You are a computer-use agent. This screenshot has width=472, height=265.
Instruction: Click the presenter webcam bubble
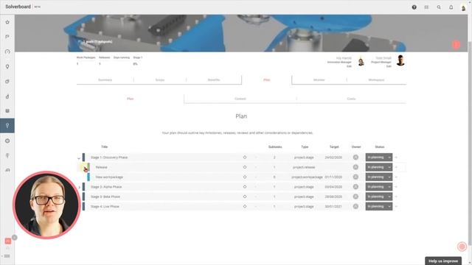pos(46,205)
